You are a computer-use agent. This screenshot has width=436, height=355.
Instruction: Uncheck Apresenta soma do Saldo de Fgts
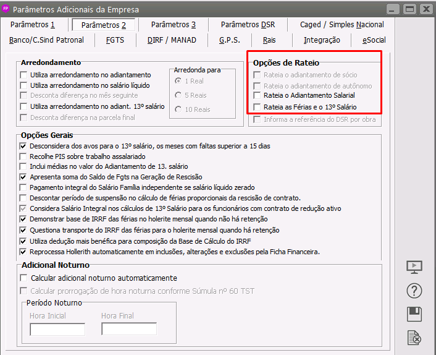(x=24, y=177)
